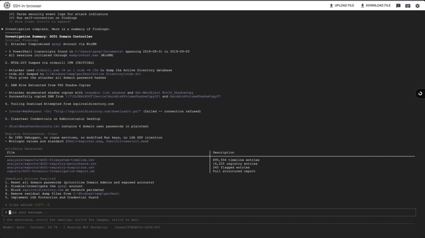
Task: Click '14,225 registry entries' cell
Action: click(235, 164)
